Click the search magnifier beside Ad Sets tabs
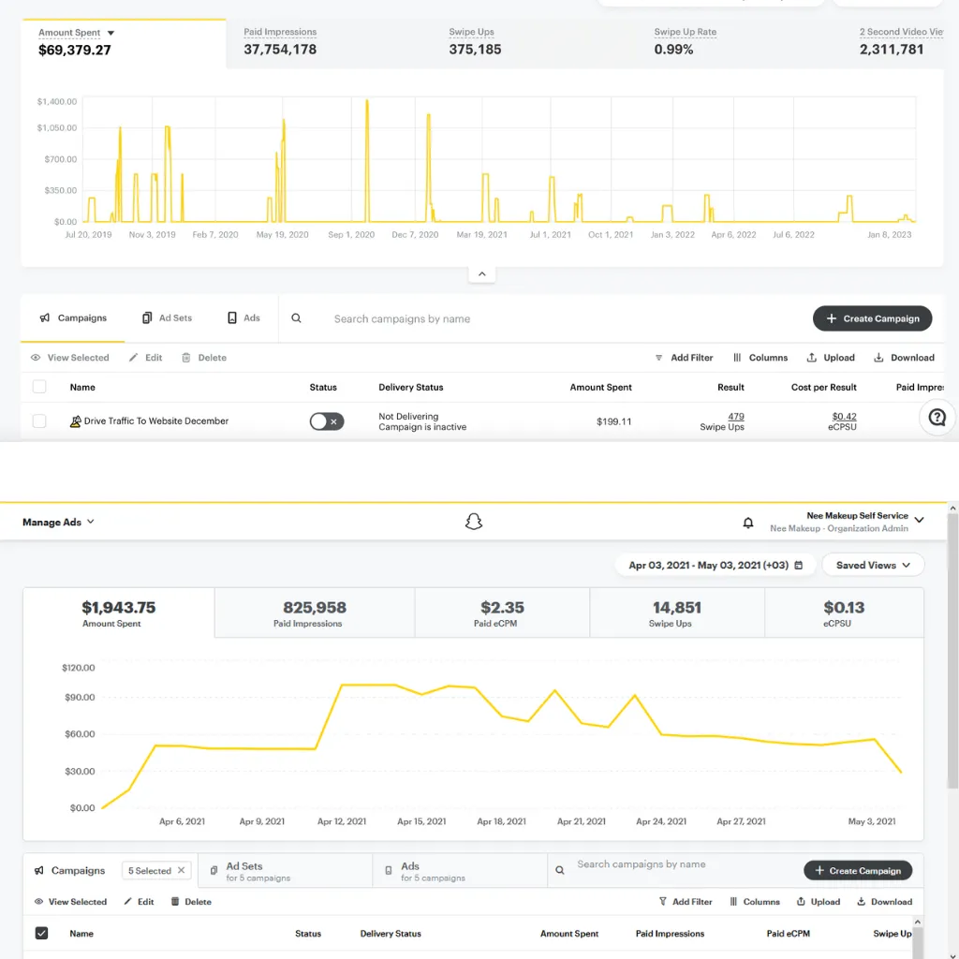Screen dimensions: 959x959 tap(296, 318)
